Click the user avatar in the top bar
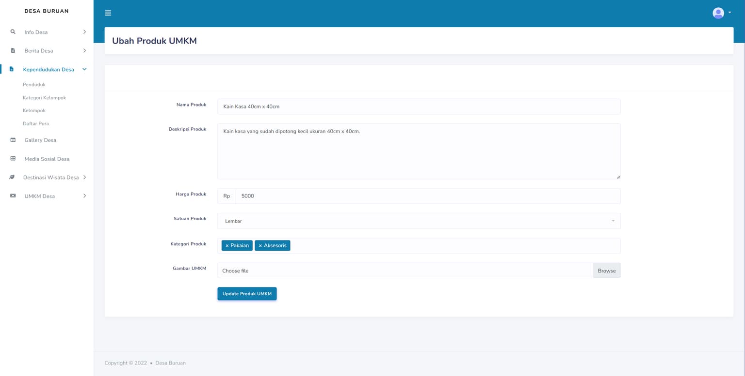 click(718, 13)
